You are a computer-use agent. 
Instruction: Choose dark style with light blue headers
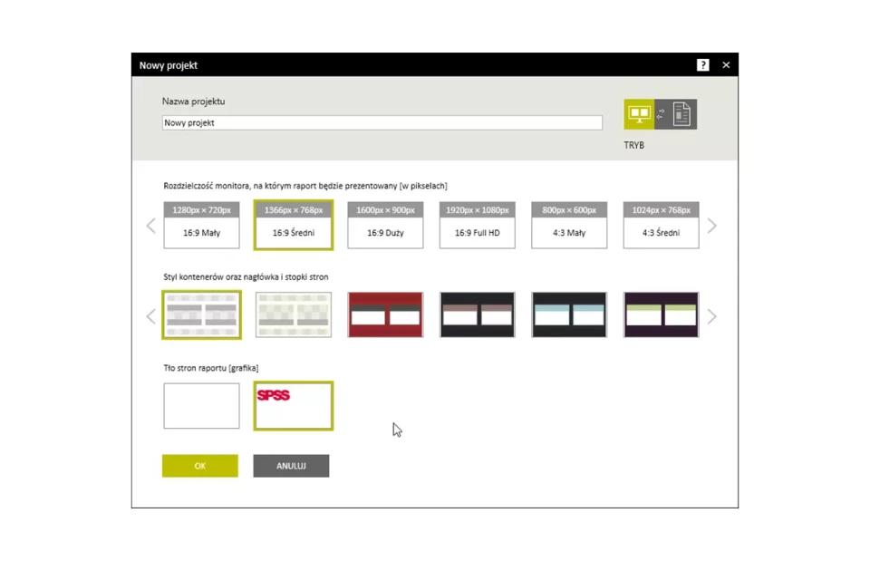click(x=569, y=314)
